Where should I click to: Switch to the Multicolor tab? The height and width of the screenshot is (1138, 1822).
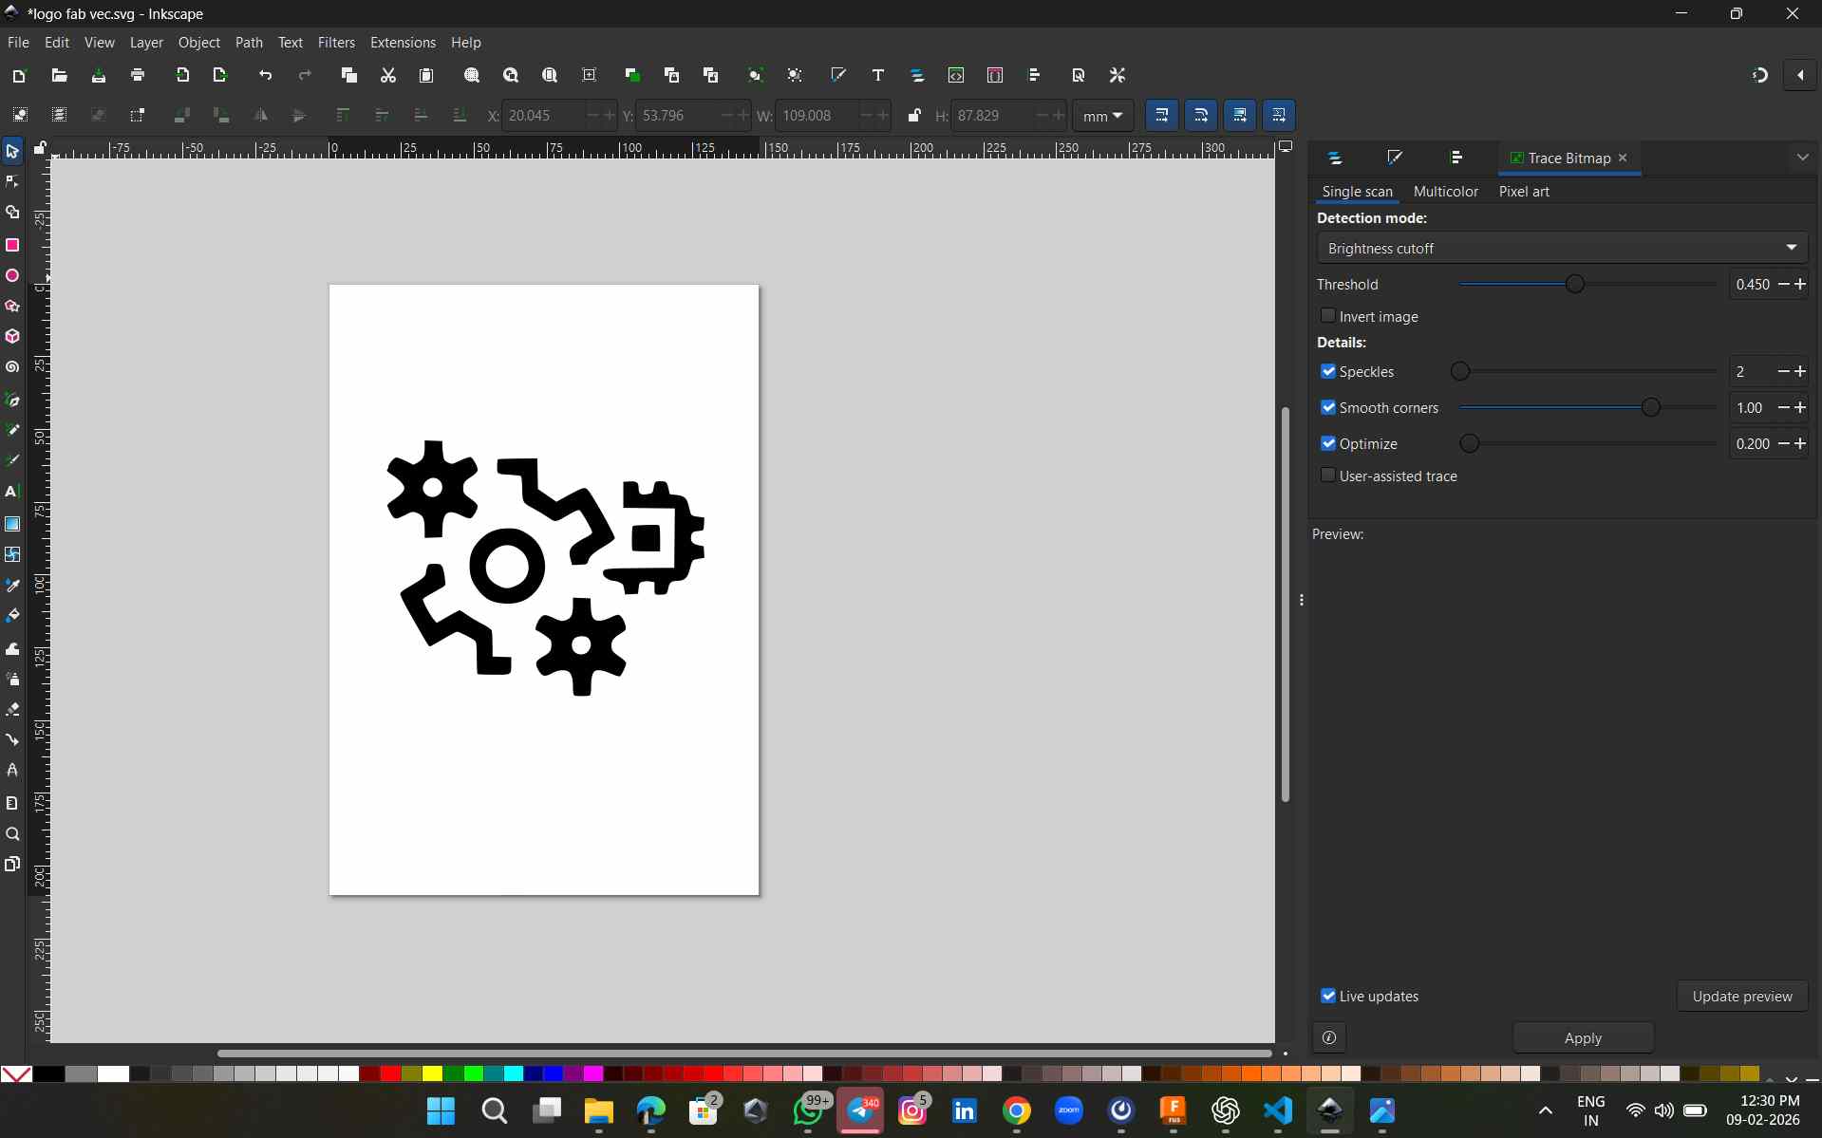click(x=1445, y=191)
